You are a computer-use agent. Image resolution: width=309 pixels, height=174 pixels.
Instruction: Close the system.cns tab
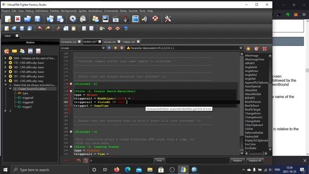99,42
